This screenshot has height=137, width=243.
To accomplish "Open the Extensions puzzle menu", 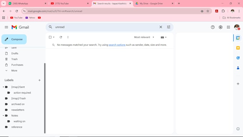I will (x=223, y=11).
